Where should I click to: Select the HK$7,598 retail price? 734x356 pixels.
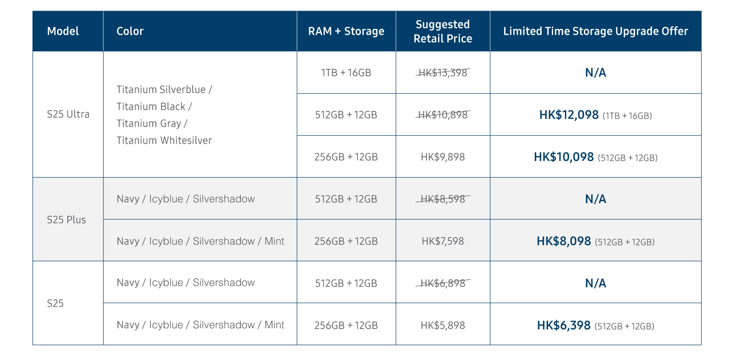[443, 241]
